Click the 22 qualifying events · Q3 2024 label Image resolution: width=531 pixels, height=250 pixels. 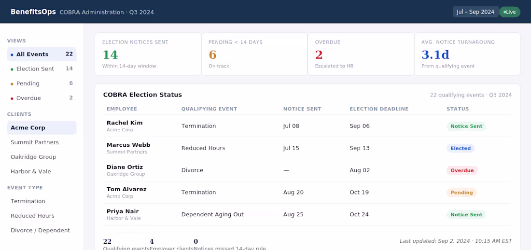(x=471, y=95)
